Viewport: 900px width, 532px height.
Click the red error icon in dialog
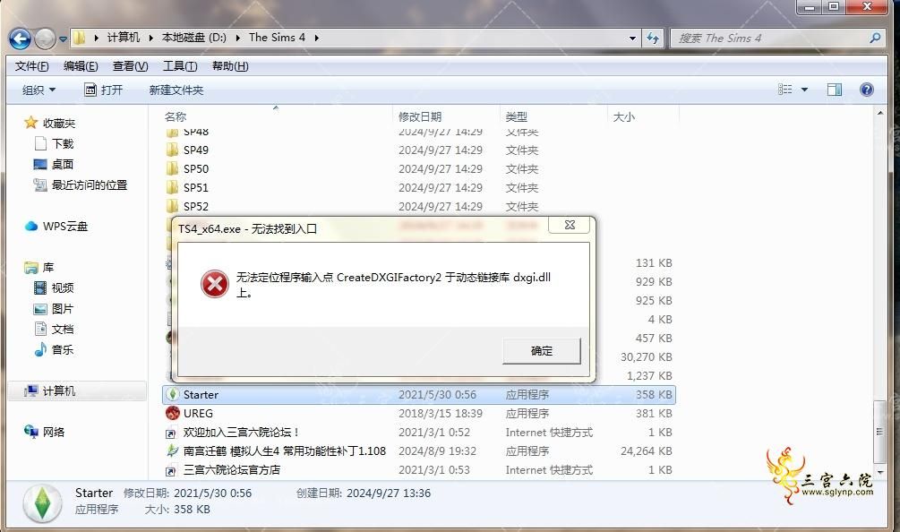(215, 284)
